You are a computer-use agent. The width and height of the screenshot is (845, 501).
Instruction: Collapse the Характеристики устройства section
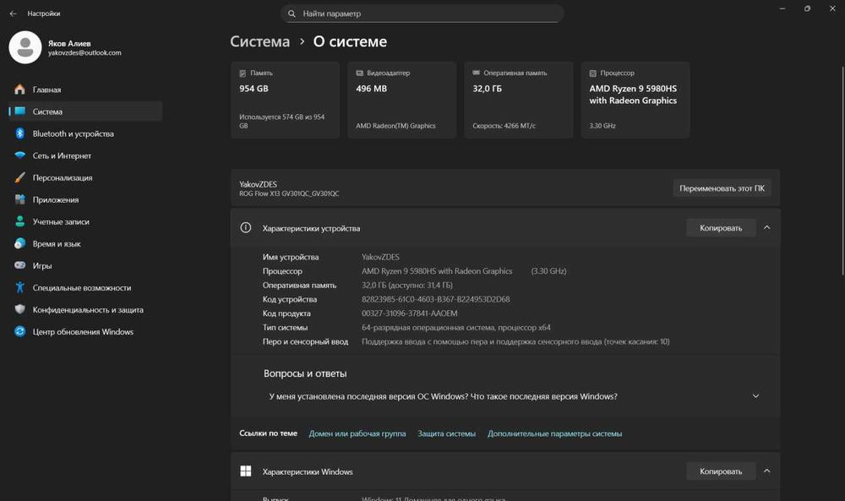click(x=766, y=228)
